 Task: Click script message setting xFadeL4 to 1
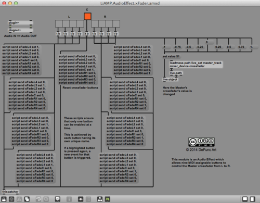point(21,60)
